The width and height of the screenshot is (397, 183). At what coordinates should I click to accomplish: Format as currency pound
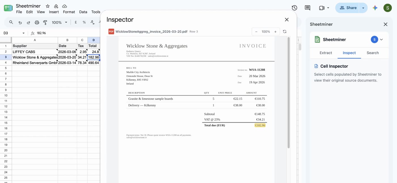tap(76, 22)
